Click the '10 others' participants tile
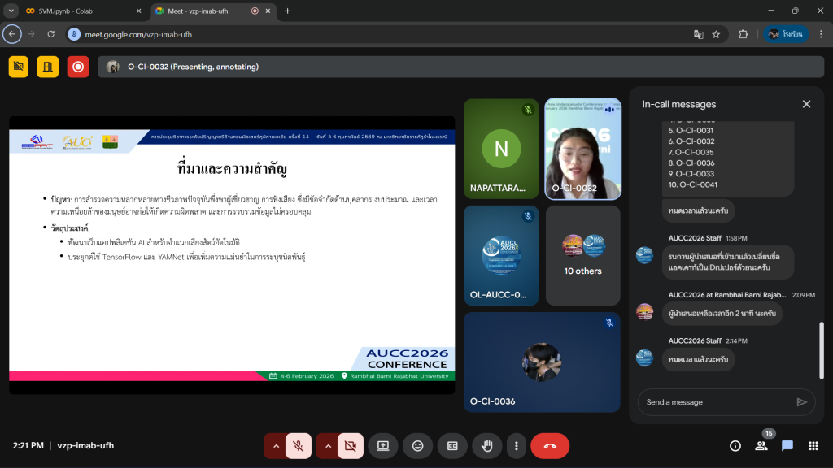 tap(582, 255)
